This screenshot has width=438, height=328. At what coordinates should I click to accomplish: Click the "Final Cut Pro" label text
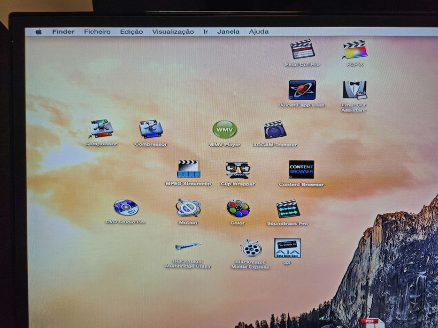pyautogui.click(x=302, y=65)
